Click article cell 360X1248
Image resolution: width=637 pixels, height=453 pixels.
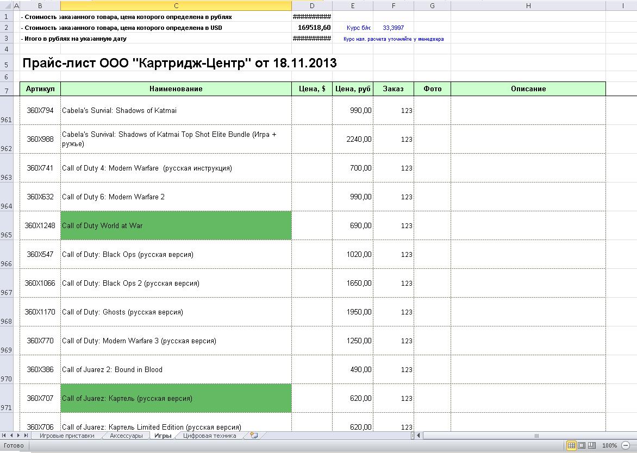[x=40, y=226]
